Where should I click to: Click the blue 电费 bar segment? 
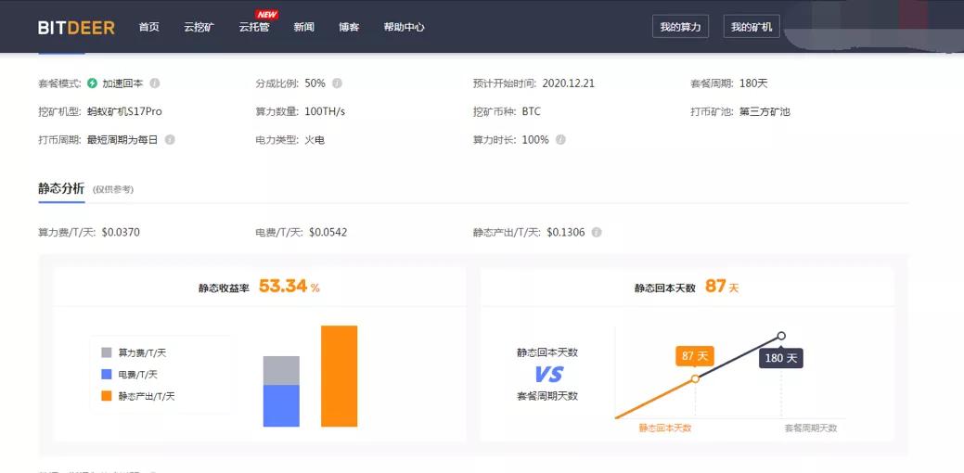tap(281, 406)
